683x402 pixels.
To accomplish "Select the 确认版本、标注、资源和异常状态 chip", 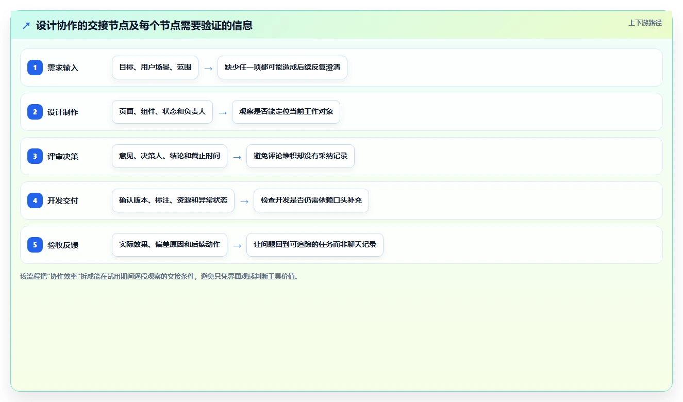I will [173, 200].
